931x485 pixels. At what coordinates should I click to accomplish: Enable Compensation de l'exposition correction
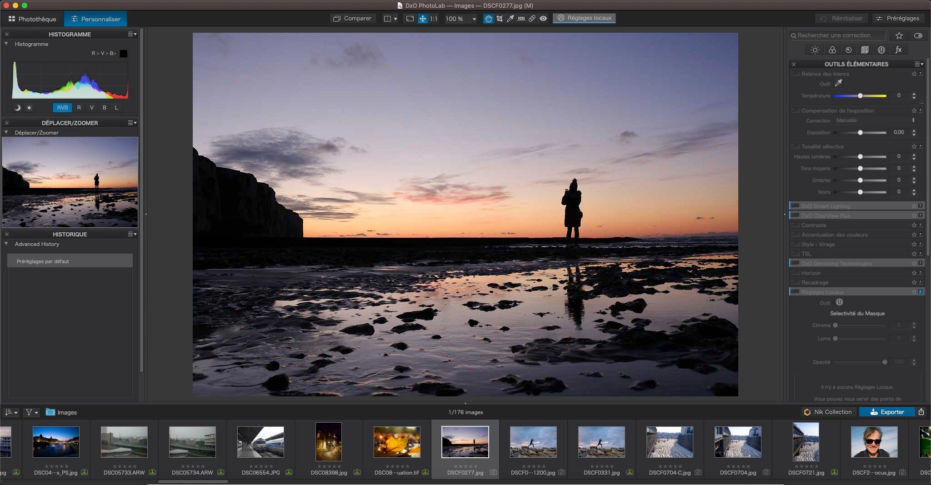click(796, 110)
